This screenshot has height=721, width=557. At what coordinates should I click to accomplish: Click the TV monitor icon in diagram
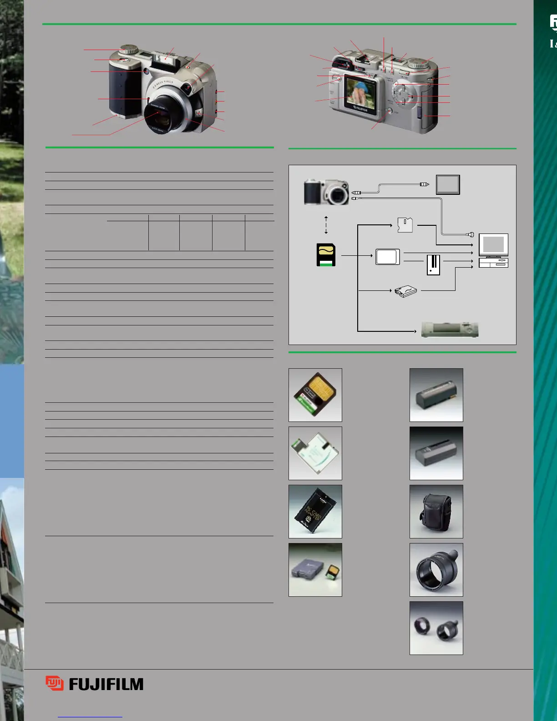click(448, 185)
